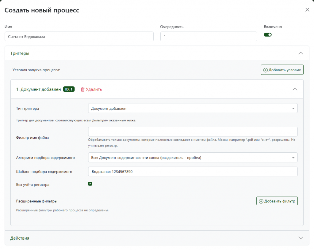This screenshot has height=250, width=314.
Task: Collapse the Триггеры section using its chevron
Action: click(301, 53)
